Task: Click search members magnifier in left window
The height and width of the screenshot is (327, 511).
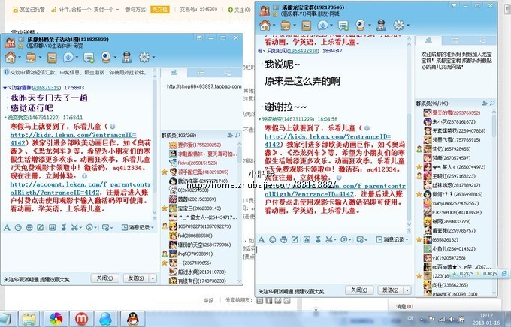Action: (x=238, y=135)
